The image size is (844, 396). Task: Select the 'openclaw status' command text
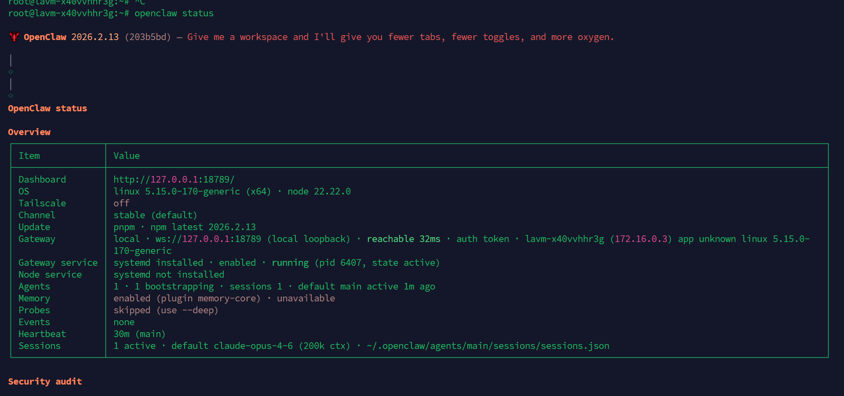[174, 13]
